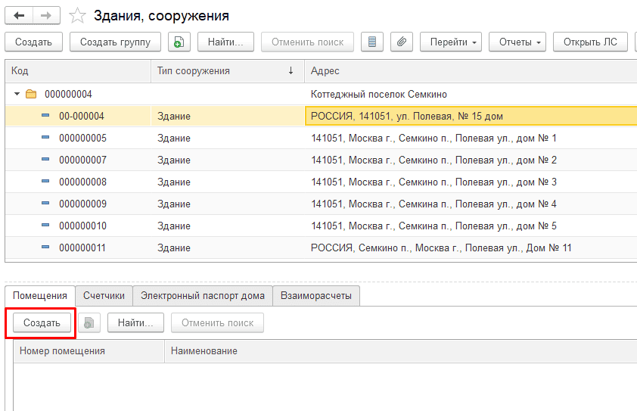The image size is (637, 411).
Task: Click the copy icon in Помещения toolbar
Action: (x=89, y=323)
